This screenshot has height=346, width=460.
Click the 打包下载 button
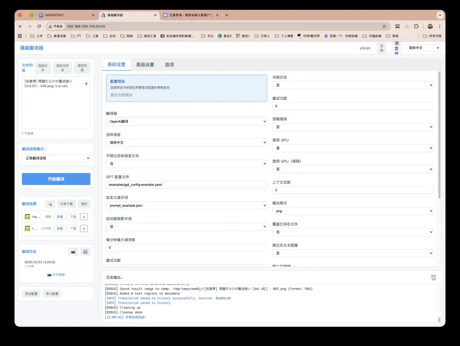pyautogui.click(x=67, y=204)
